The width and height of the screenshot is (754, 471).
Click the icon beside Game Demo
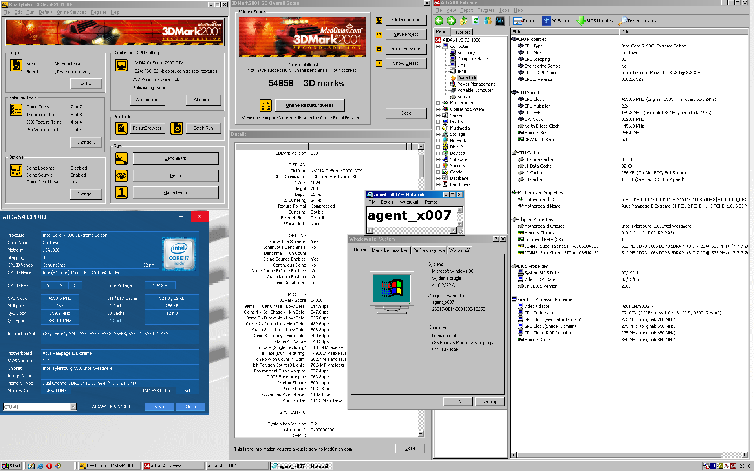pos(121,192)
